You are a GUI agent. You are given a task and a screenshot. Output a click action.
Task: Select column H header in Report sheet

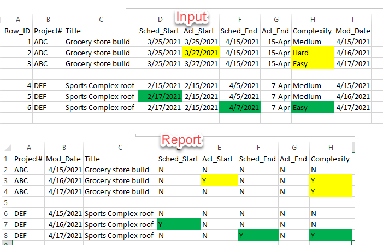click(331, 148)
